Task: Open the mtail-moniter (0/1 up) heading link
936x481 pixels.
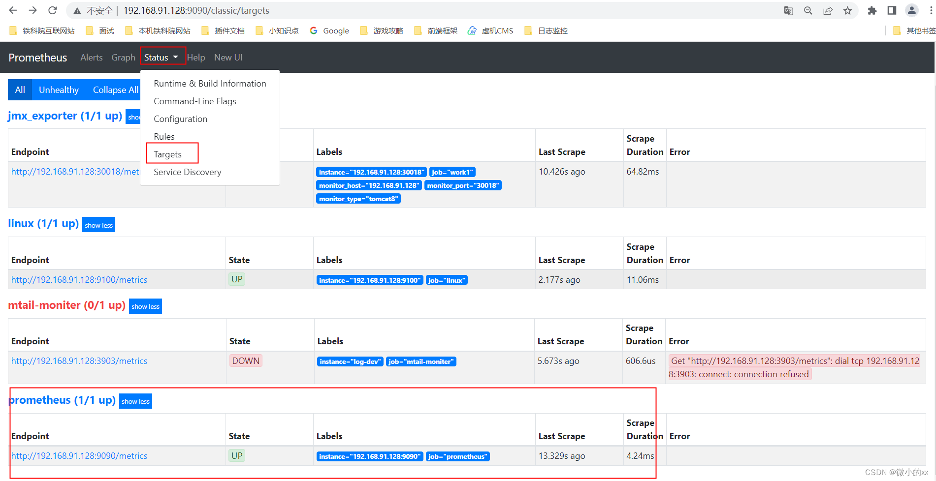Action: tap(66, 305)
